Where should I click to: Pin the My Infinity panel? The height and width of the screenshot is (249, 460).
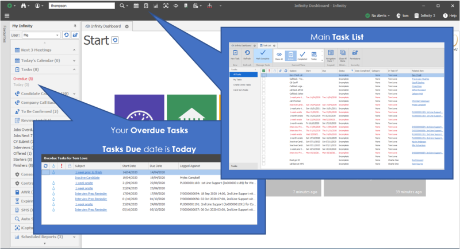[x=76, y=26]
